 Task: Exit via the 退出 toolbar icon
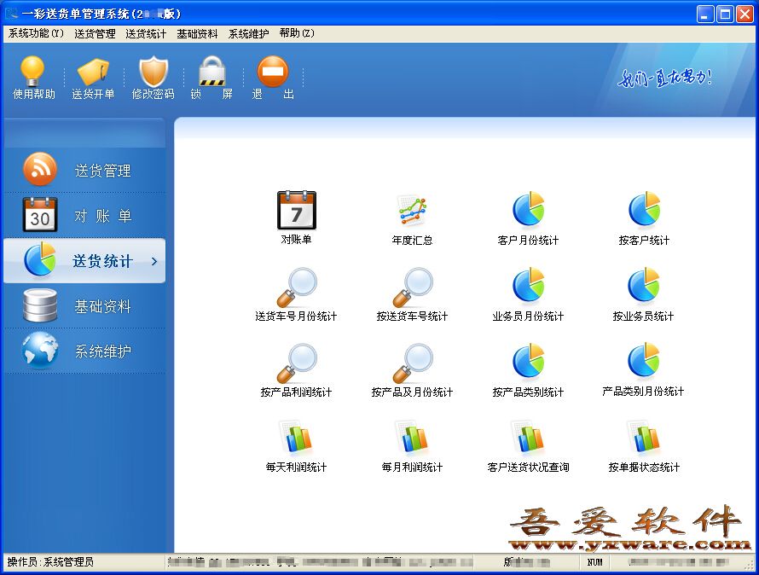coord(273,73)
